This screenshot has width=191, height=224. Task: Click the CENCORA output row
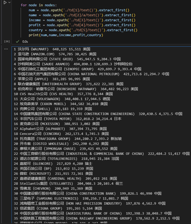61,134
